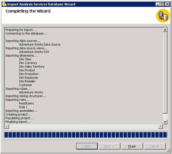Select the 'Dim Employee' entry
Viewport: 172px width, 154px height.
point(28,78)
